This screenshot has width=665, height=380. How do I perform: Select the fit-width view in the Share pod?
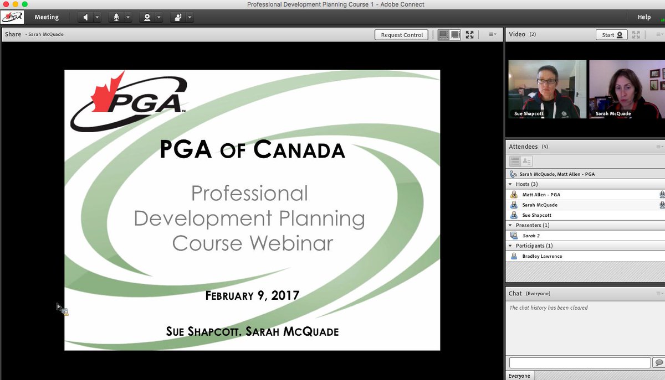pos(443,34)
